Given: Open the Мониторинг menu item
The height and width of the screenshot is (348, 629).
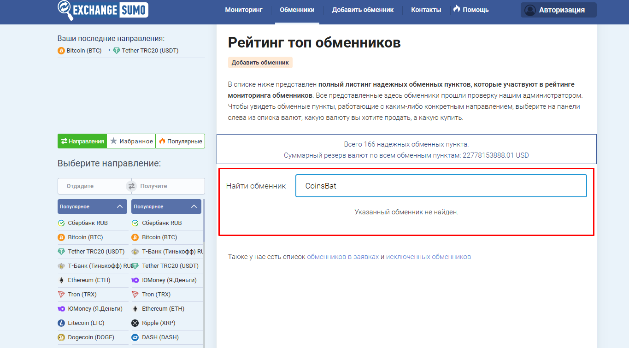Looking at the screenshot, I should pyautogui.click(x=244, y=10).
